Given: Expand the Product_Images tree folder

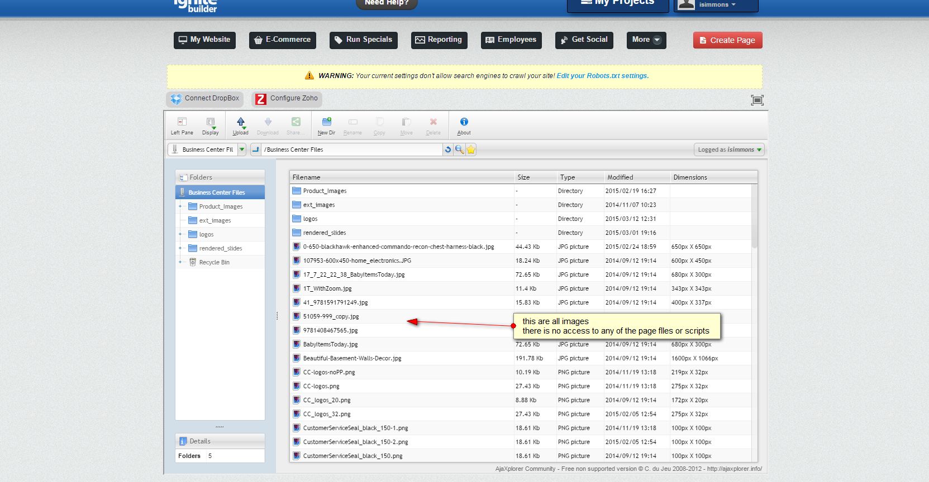Looking at the screenshot, I should point(180,206).
